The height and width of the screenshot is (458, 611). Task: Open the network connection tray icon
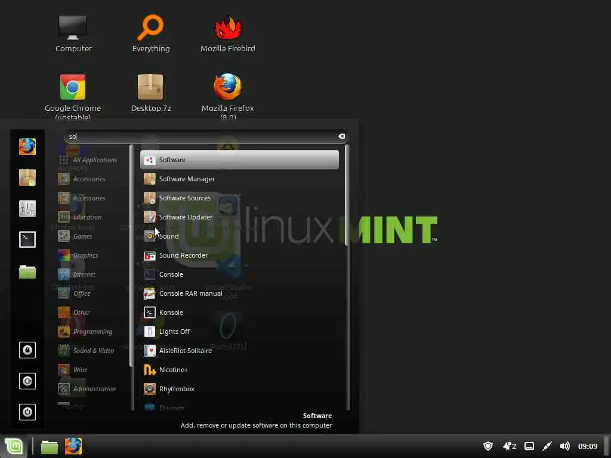click(x=547, y=446)
